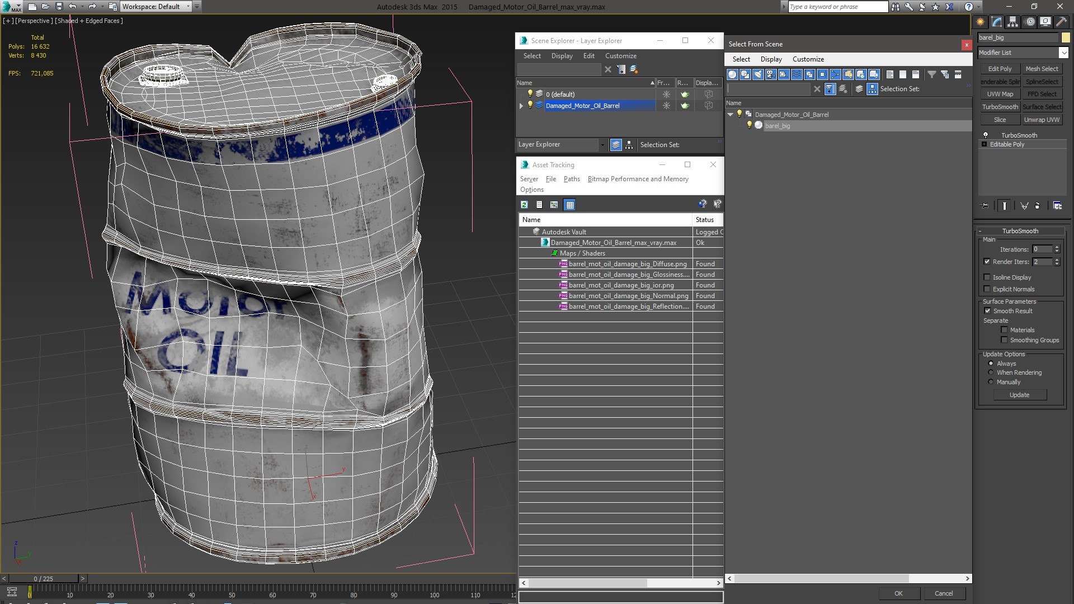
Task: Click the Select None icon in Select From Scene
Action: click(903, 74)
